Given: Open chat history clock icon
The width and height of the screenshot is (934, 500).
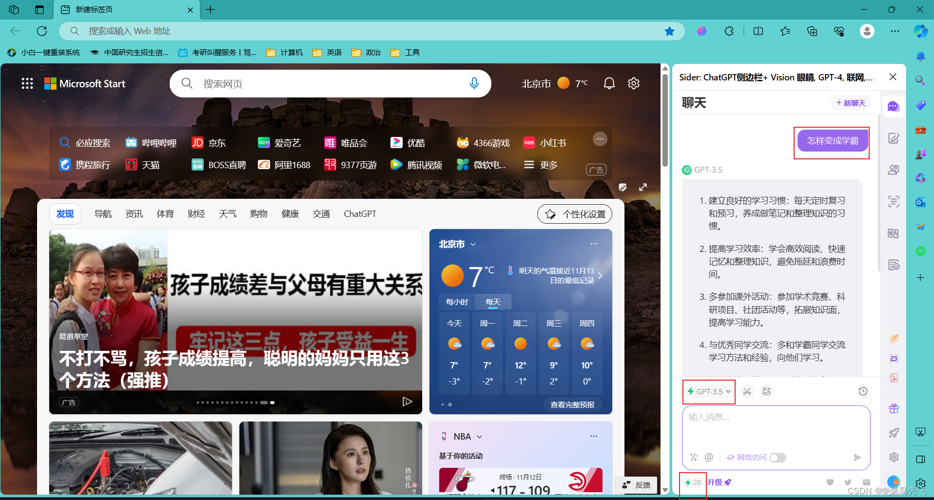Looking at the screenshot, I should click(863, 391).
